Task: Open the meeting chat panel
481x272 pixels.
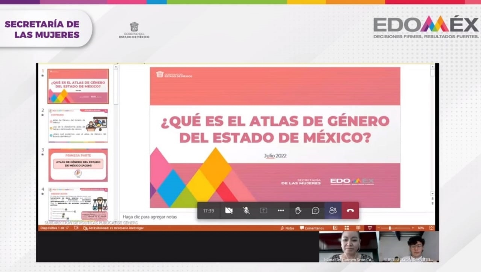Action: [x=316, y=210]
